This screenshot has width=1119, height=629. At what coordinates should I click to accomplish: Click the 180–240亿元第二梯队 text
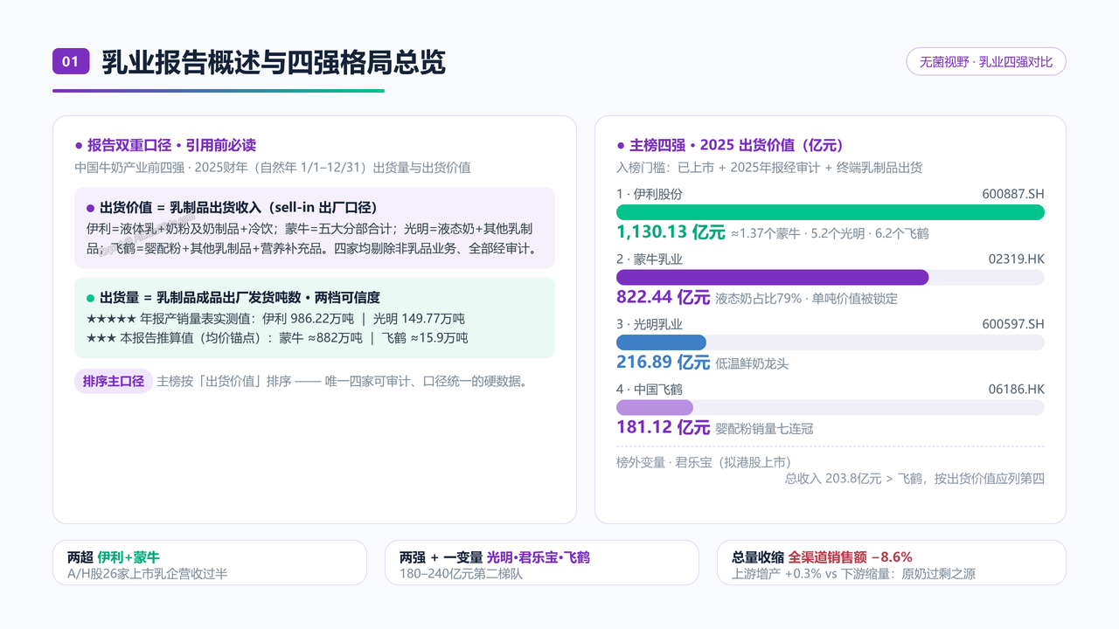[x=461, y=574]
